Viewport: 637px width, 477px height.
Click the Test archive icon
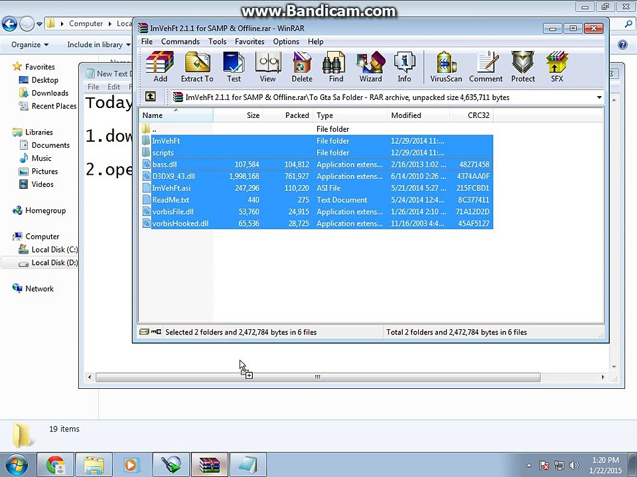[x=234, y=68]
